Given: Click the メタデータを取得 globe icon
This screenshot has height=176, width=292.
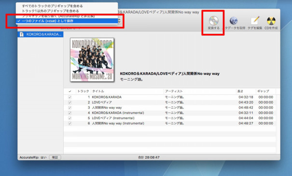Looking at the screenshot, I should pyautogui.click(x=234, y=21).
